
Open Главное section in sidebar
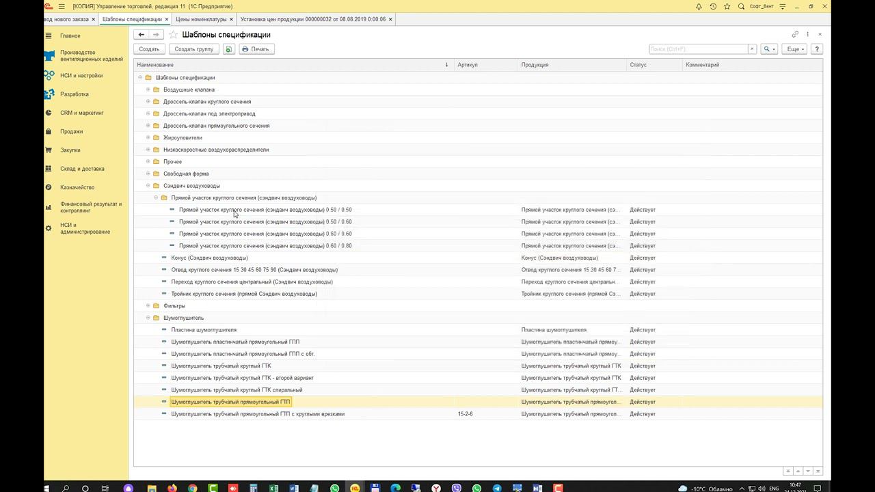pos(70,36)
